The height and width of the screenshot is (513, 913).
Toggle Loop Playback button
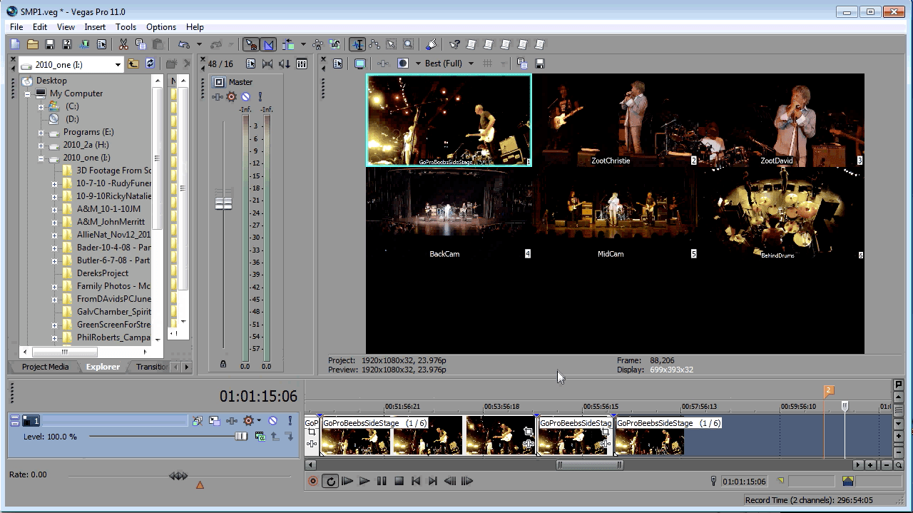coord(330,482)
